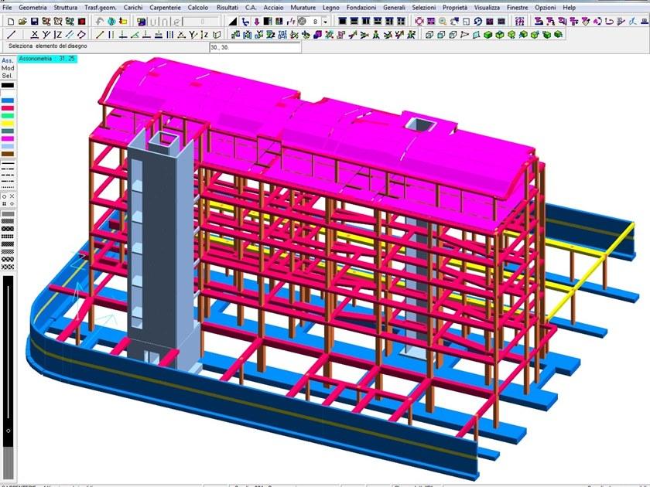
Task: Click the red stop square icon
Action: (81, 22)
